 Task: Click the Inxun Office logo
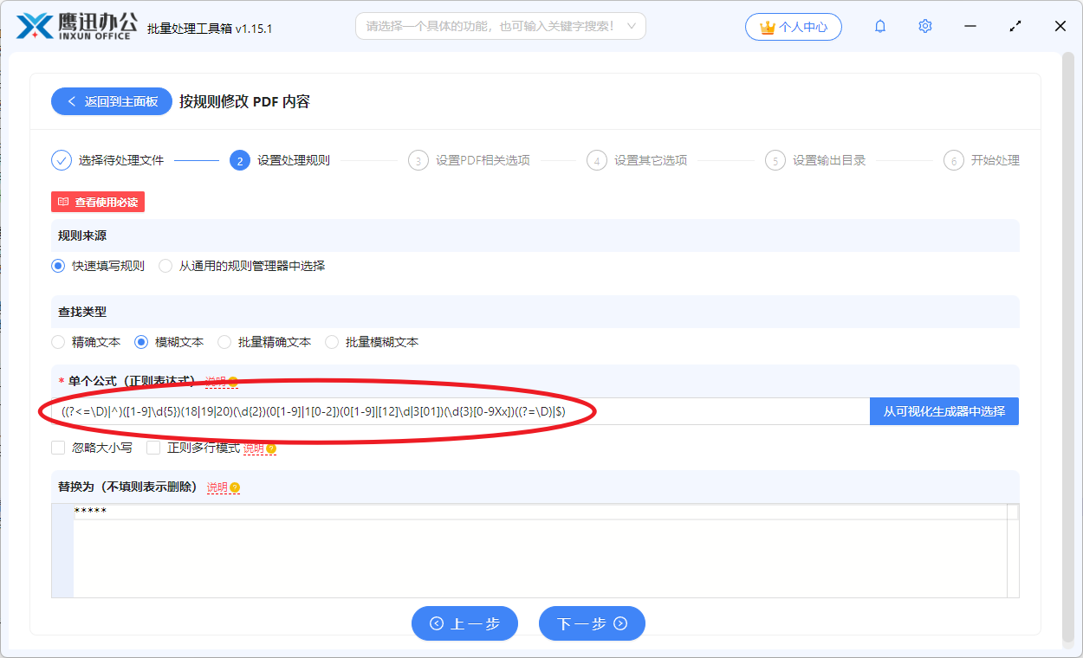76,26
